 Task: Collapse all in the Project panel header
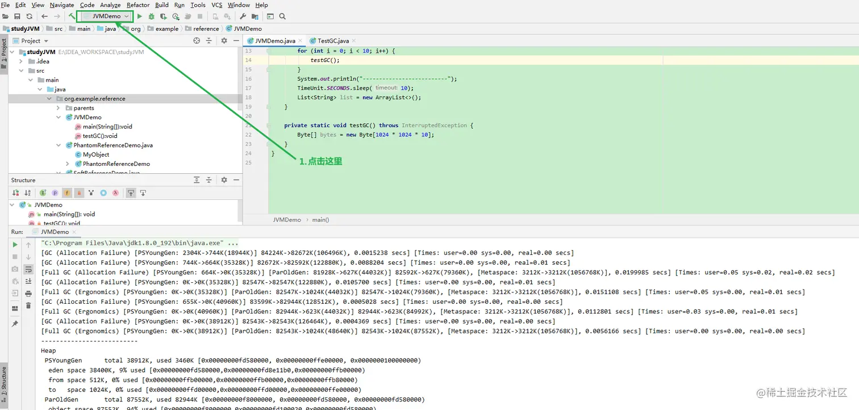[209, 41]
